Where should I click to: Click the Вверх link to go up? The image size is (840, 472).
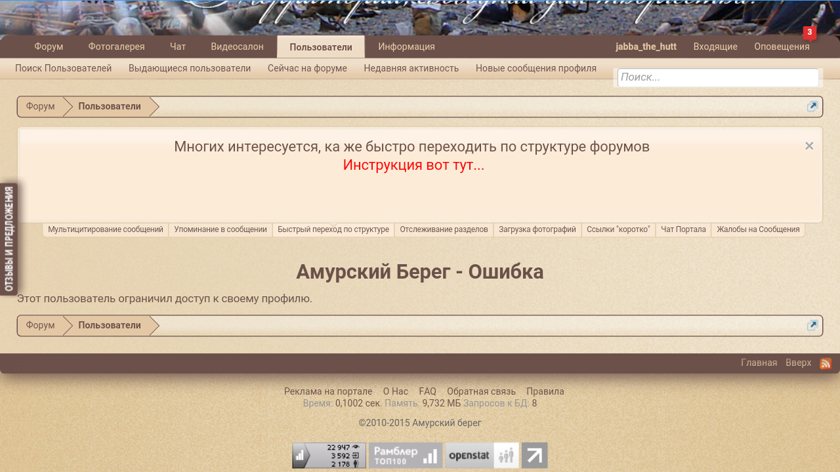(x=799, y=363)
